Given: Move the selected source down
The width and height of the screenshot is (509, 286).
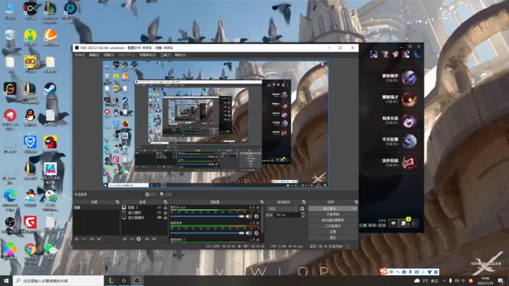Looking at the screenshot, I should (154, 239).
